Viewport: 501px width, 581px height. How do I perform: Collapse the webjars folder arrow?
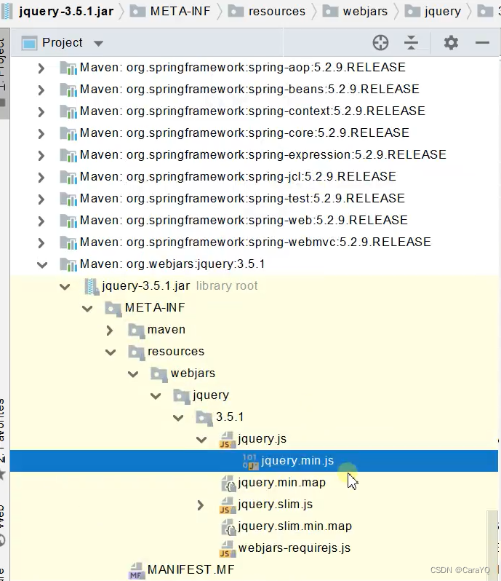pos(133,374)
